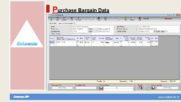Screen dimensions: 181x102
Task: Open Find with the binoculars icon
Action: coord(99,19)
